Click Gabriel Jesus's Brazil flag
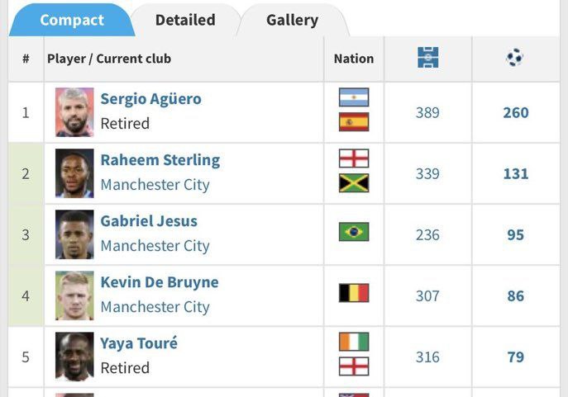Viewport: 568px width, 397px height. pyautogui.click(x=354, y=232)
